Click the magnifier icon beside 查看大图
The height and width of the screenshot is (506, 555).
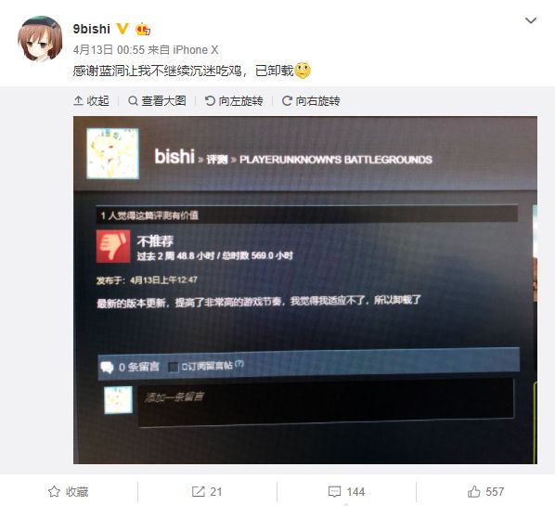tap(133, 101)
